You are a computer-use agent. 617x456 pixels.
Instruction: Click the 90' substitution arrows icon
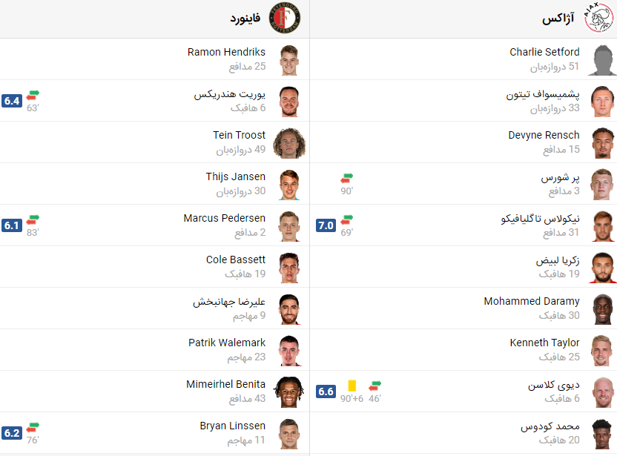[346, 178]
